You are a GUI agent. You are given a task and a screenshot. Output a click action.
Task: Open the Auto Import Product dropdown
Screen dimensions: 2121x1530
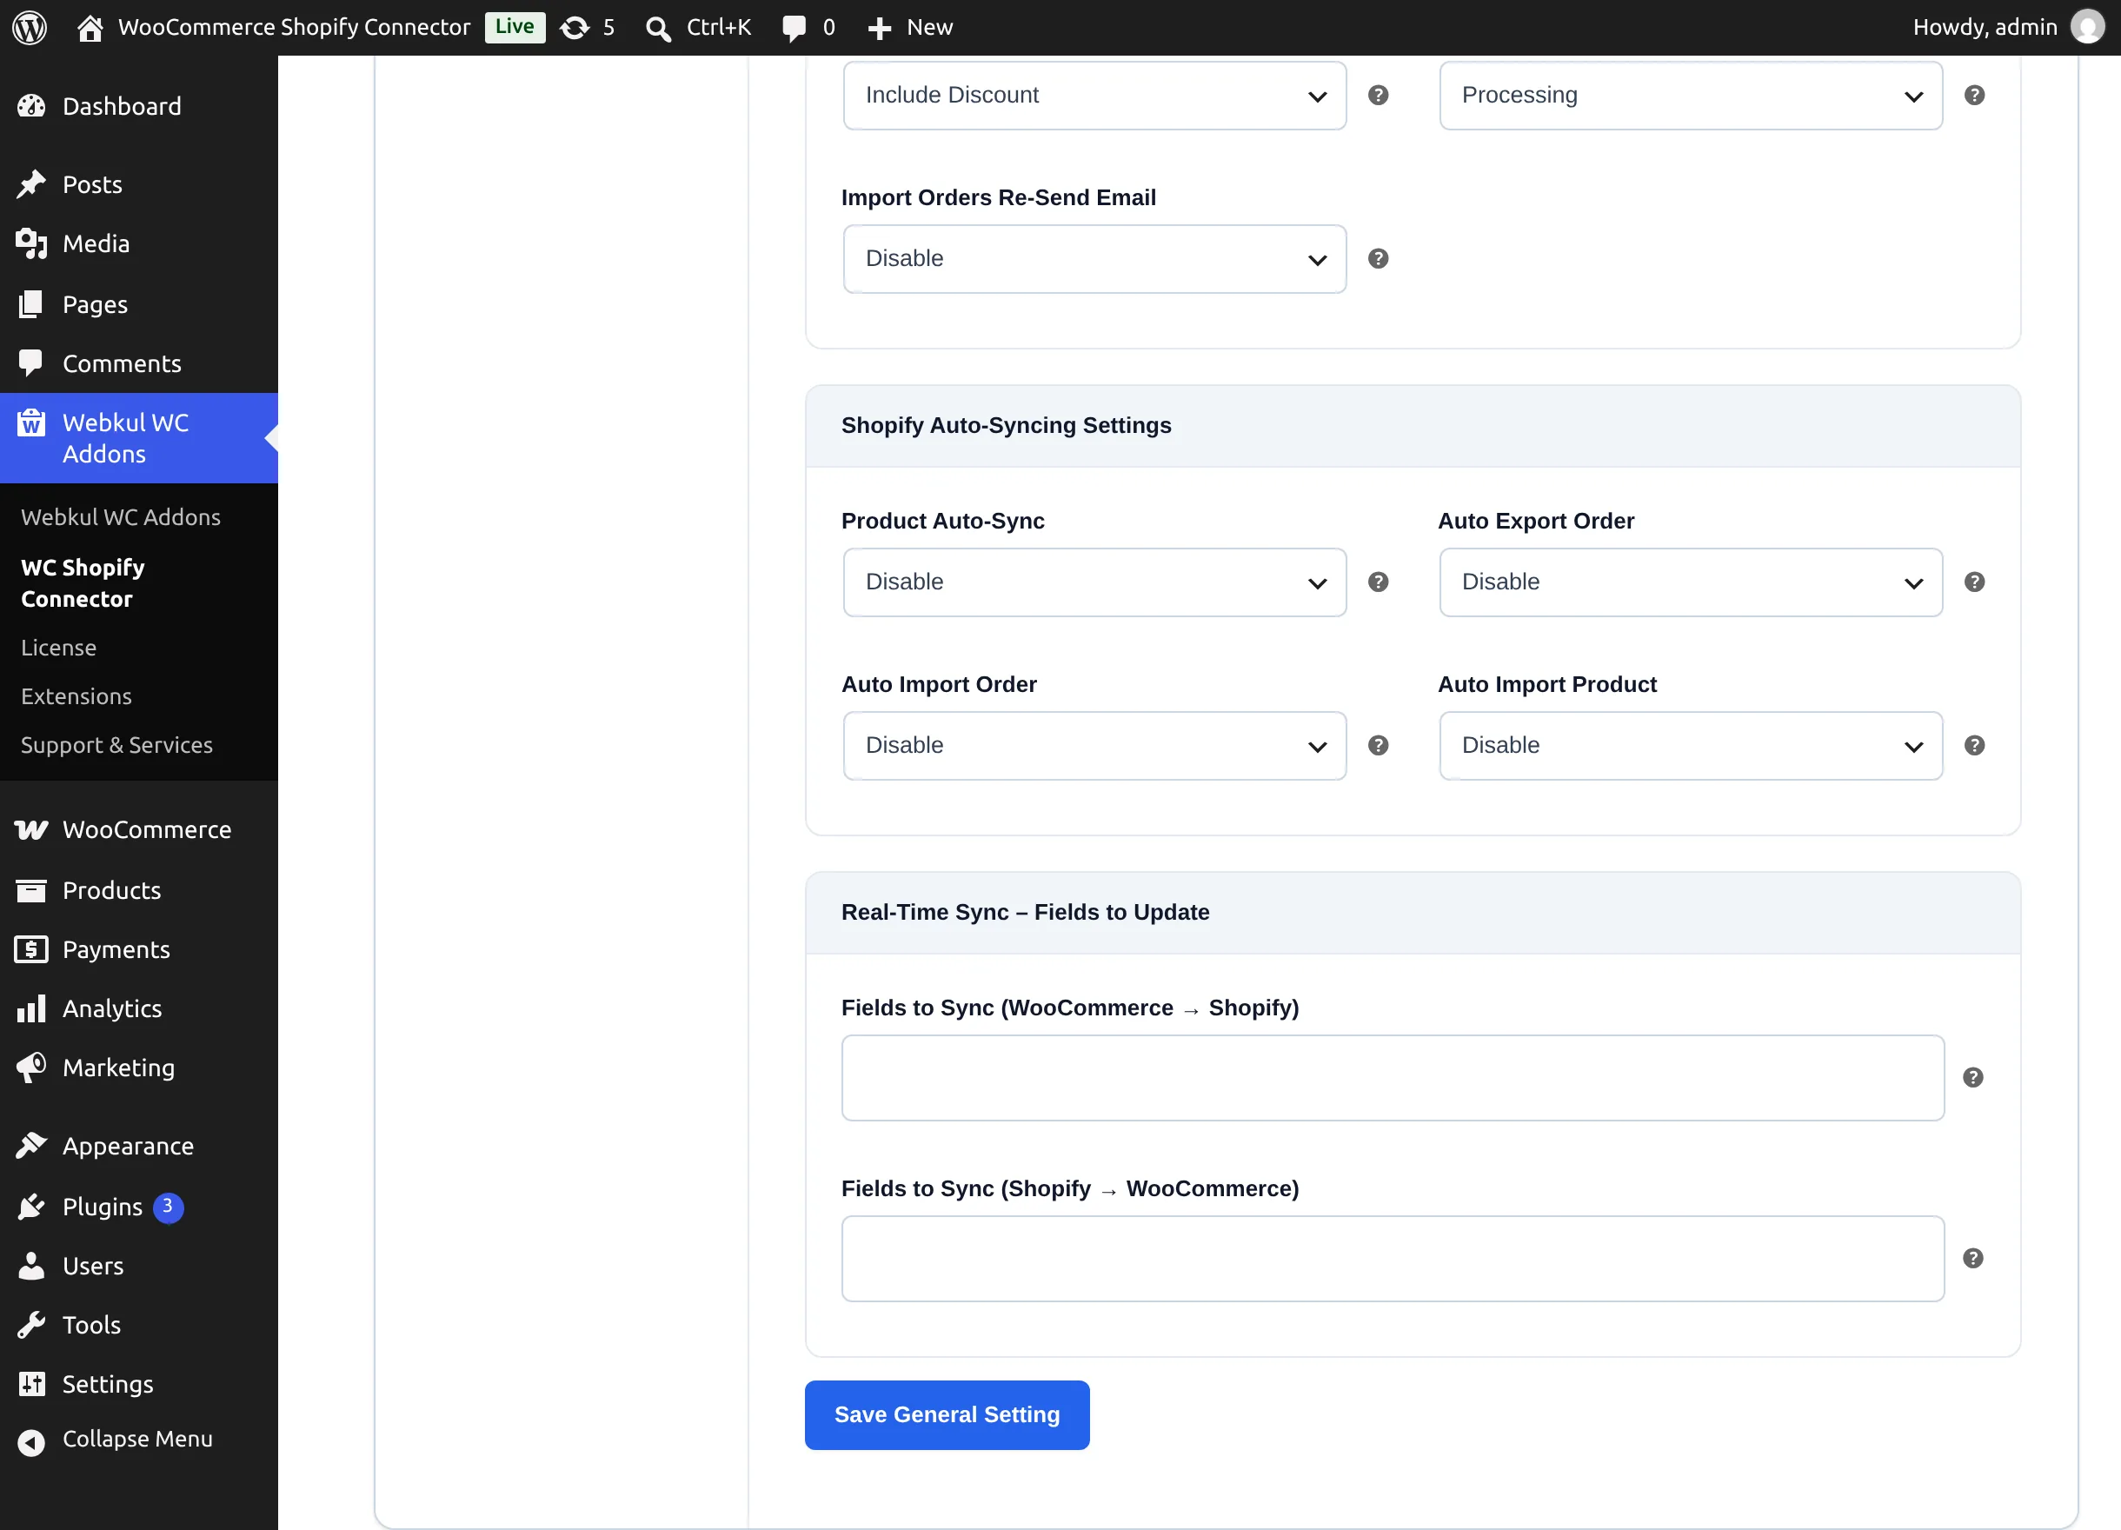1690,745
